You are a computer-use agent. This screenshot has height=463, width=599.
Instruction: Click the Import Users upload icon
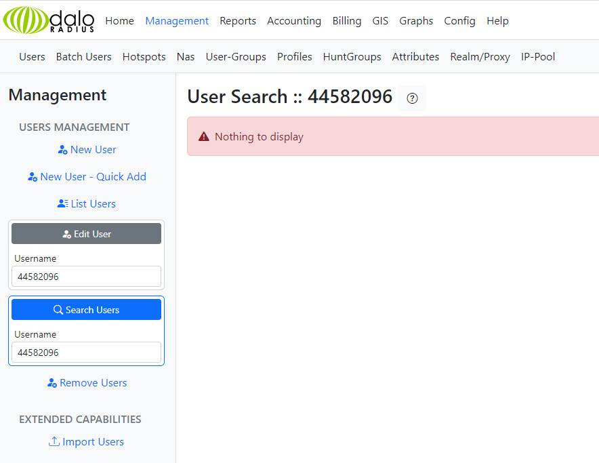(54, 441)
